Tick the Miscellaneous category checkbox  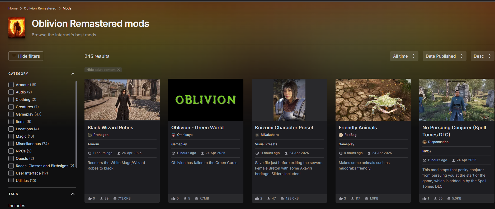tap(11, 144)
